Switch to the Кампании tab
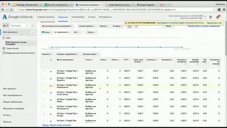The height and width of the screenshot is (128, 227). click(63, 17)
